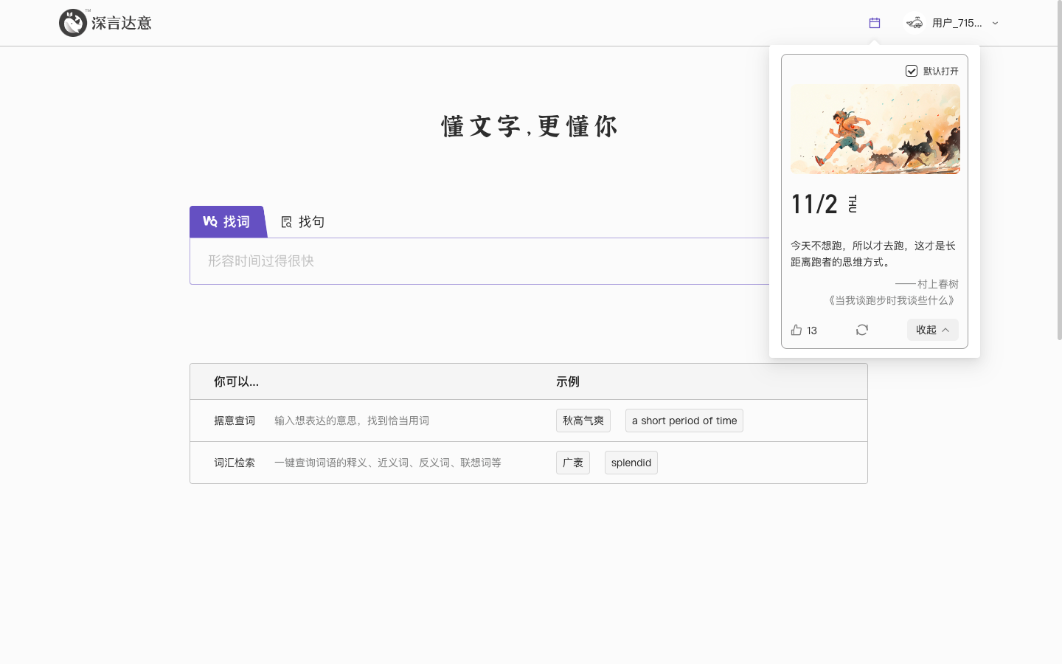
Task: Click the word search input field
Action: 479,261
